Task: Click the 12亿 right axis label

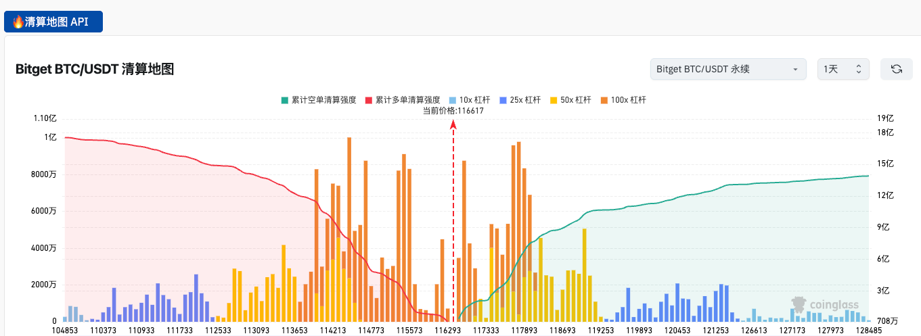Action: [x=885, y=195]
